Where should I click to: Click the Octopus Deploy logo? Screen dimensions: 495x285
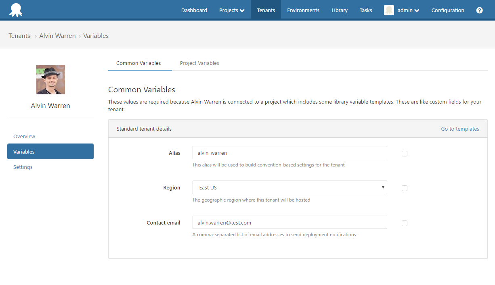15,10
